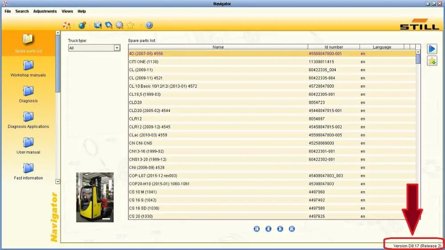Go to next page of list

[x=280, y=229]
